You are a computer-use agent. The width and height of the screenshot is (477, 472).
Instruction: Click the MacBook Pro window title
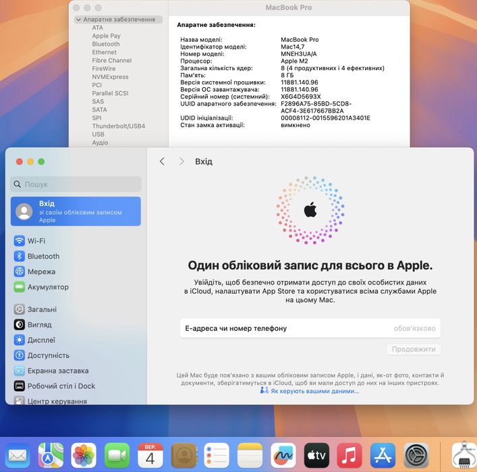tap(288, 7)
